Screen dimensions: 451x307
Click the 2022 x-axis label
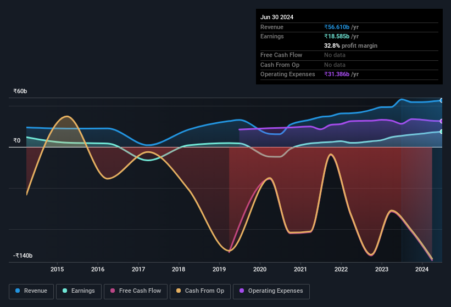point(341,269)
